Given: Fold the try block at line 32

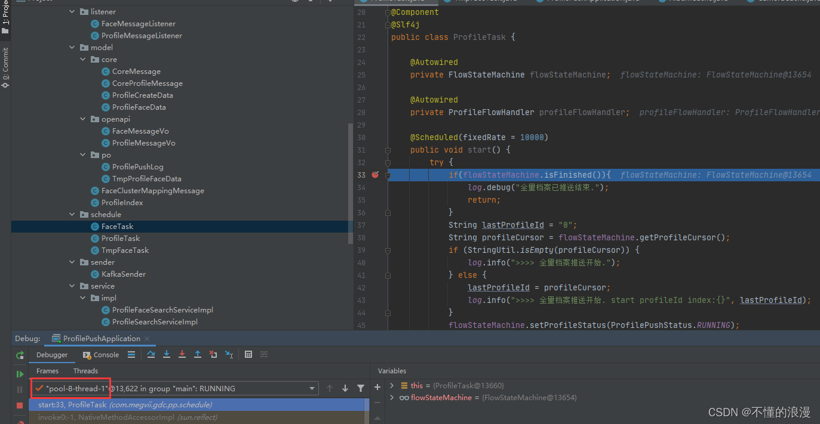Looking at the screenshot, I should 388,162.
